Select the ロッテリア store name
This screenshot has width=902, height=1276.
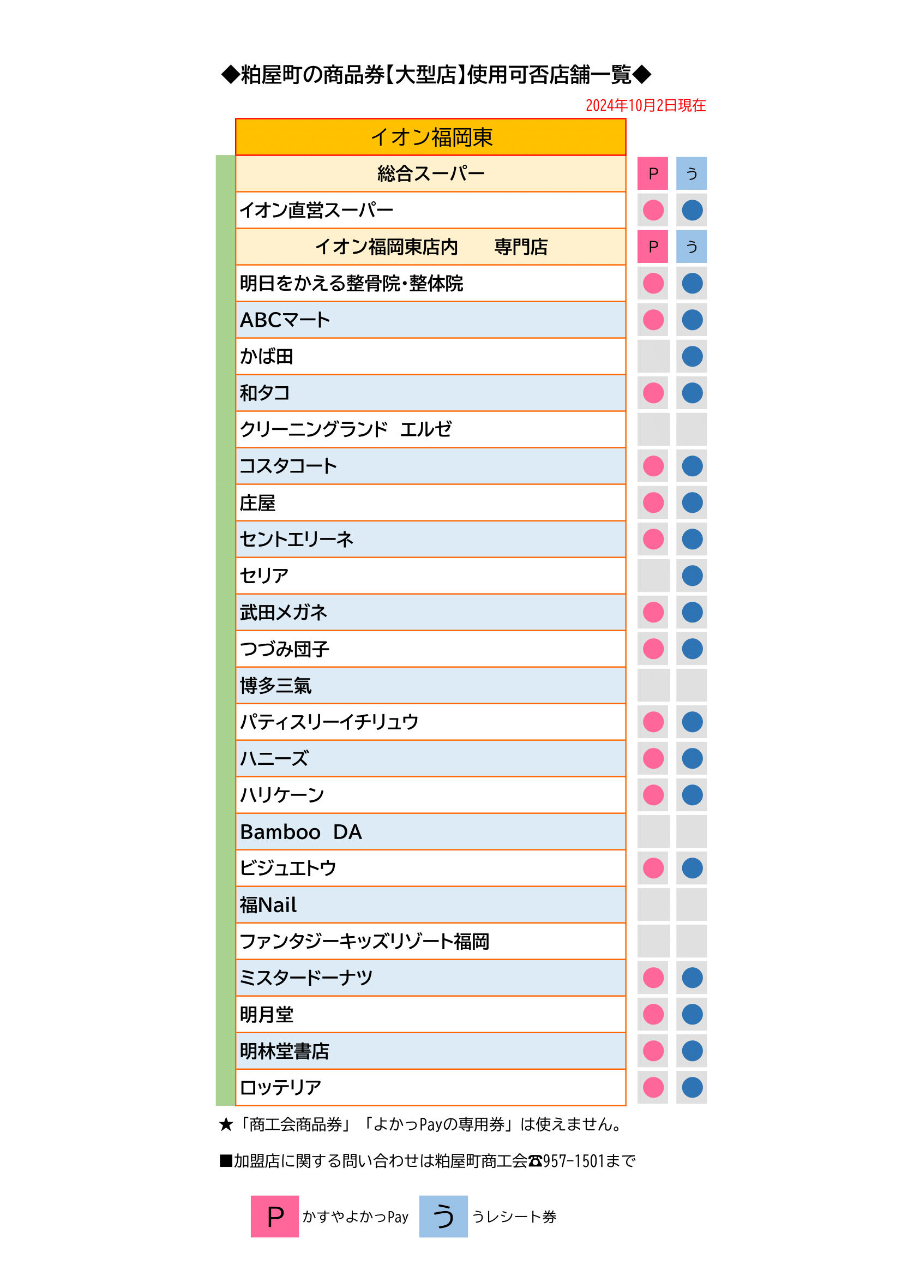point(280,1088)
